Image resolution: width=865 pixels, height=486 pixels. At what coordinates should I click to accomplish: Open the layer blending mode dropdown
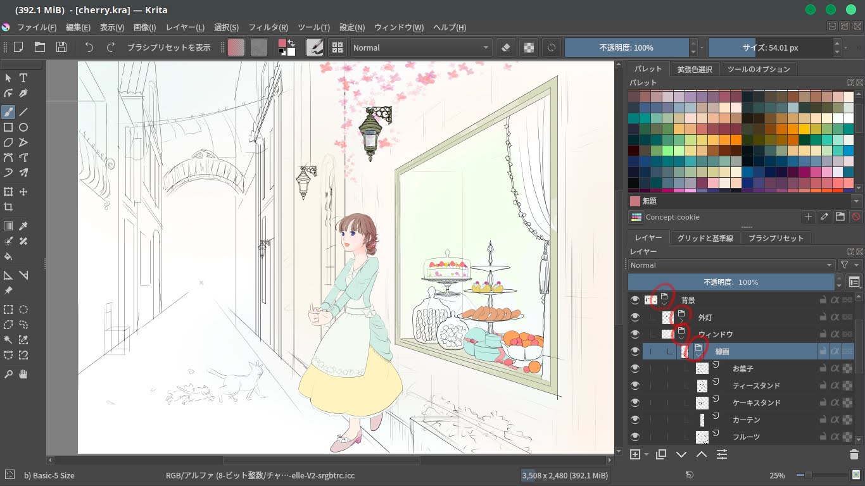click(731, 265)
